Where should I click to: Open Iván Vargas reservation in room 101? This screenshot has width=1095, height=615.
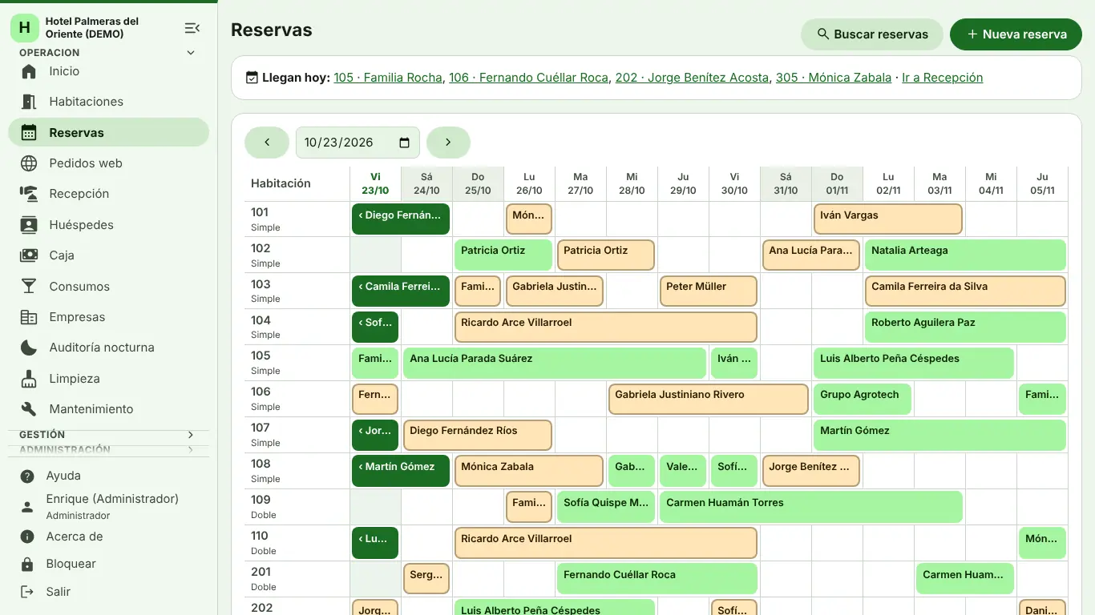(888, 219)
